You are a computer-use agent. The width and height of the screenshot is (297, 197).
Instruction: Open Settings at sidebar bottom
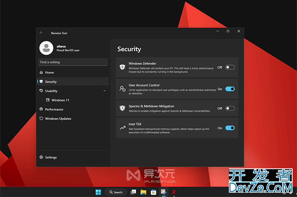pyautogui.click(x=73, y=157)
